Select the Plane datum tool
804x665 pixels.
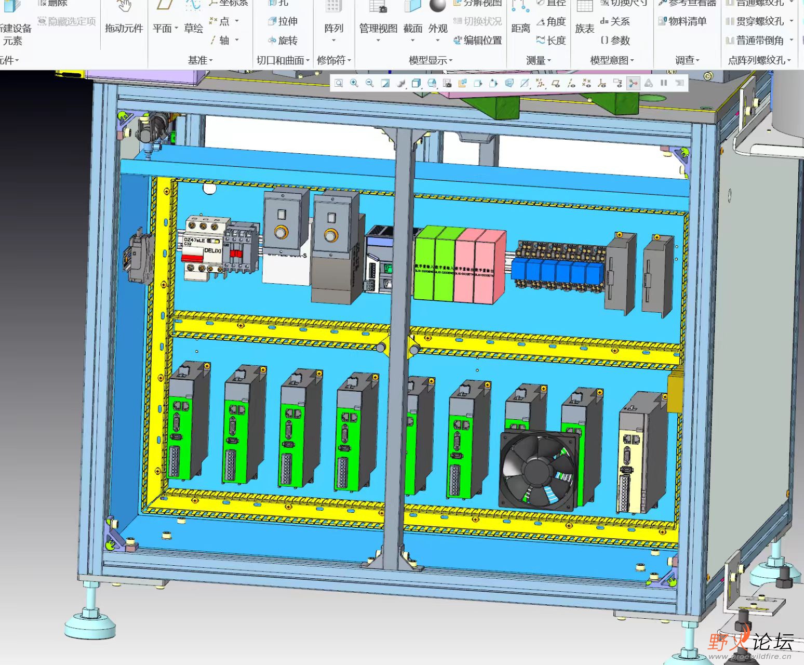tap(165, 17)
